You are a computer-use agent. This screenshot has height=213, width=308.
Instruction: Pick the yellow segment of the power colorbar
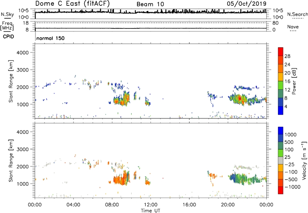[x=281, y=77]
